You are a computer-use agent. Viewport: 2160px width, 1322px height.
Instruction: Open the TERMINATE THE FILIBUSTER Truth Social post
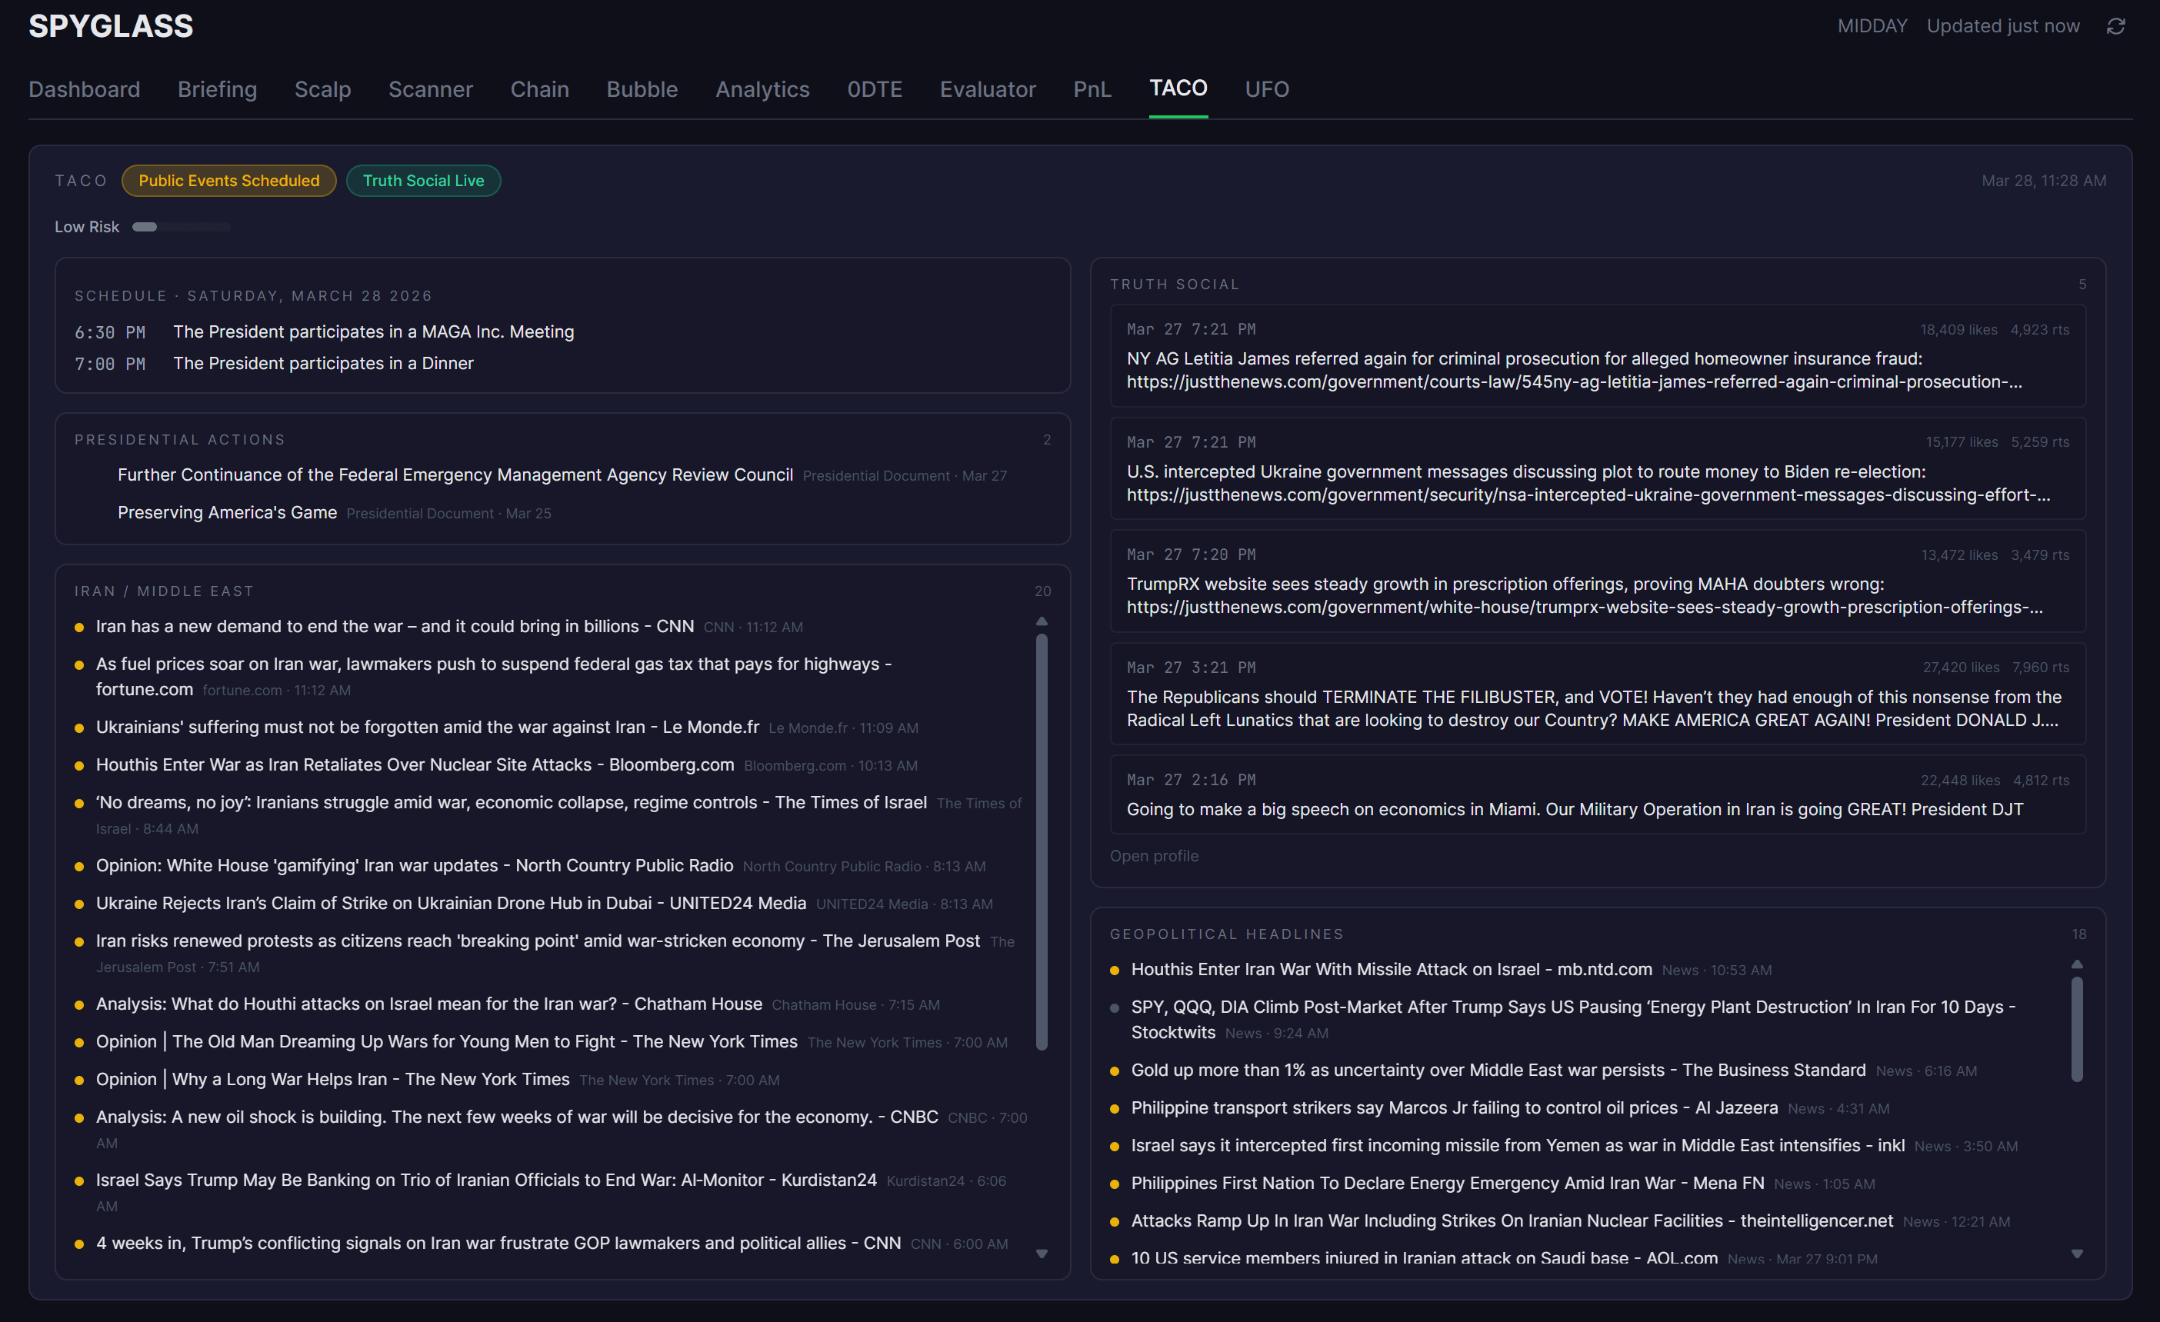click(1594, 708)
